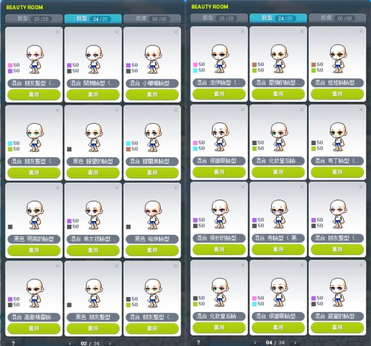Select 臉型 24/25 tab in right panel

click(x=278, y=18)
